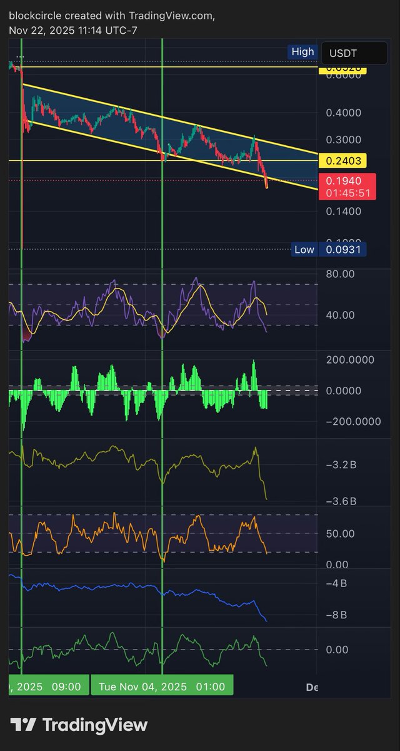Click the −200.0000 histogram scale value
Viewport: 400px width, 751px height.
tap(353, 422)
